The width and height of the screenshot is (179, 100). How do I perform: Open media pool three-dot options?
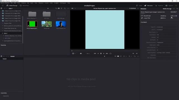[x=138, y=56]
